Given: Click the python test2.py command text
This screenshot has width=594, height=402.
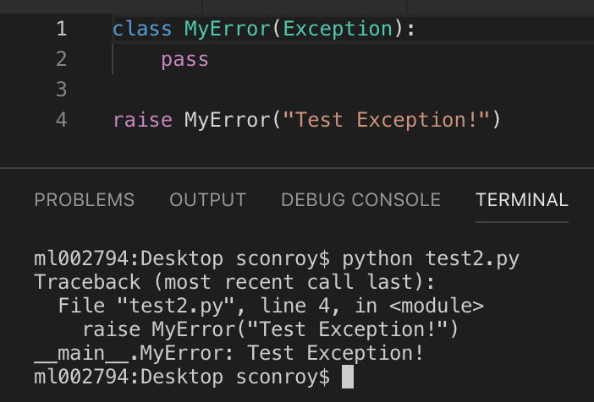Looking at the screenshot, I should click(431, 259).
